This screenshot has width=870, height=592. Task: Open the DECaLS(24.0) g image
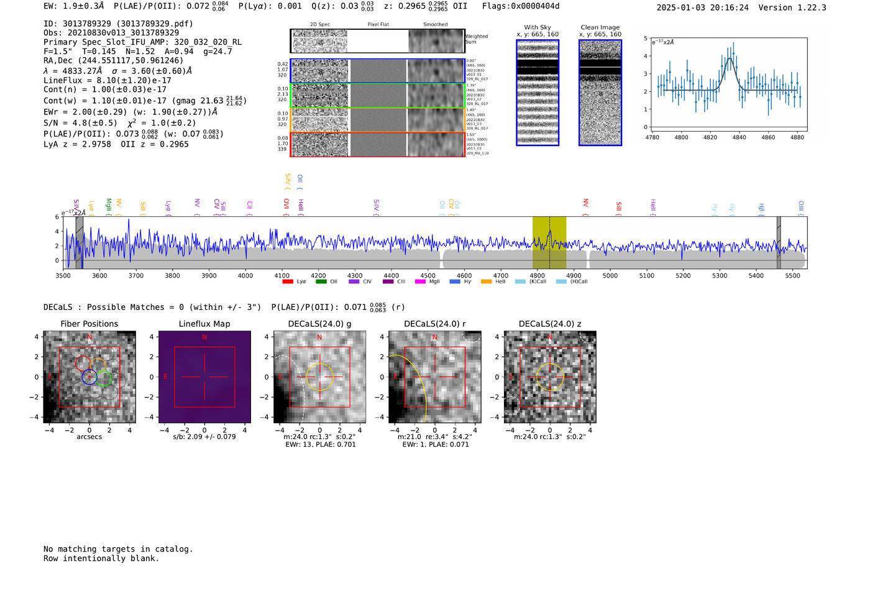(319, 377)
